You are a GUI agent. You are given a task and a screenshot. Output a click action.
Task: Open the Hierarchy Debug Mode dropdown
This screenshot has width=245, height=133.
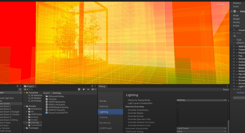click(202, 100)
